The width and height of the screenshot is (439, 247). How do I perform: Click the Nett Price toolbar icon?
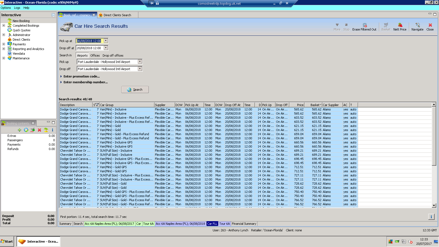400,25
